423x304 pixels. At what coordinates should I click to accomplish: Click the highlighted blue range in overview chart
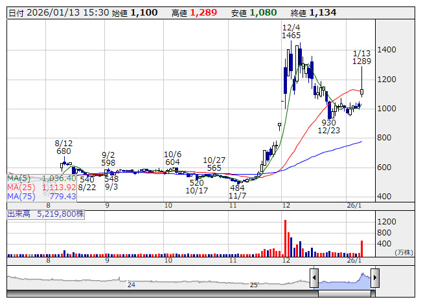344,281
